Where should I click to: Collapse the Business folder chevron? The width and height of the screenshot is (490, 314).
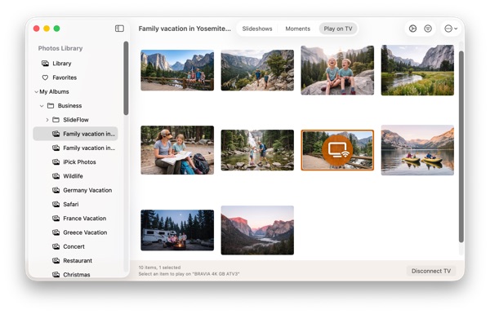(42, 106)
